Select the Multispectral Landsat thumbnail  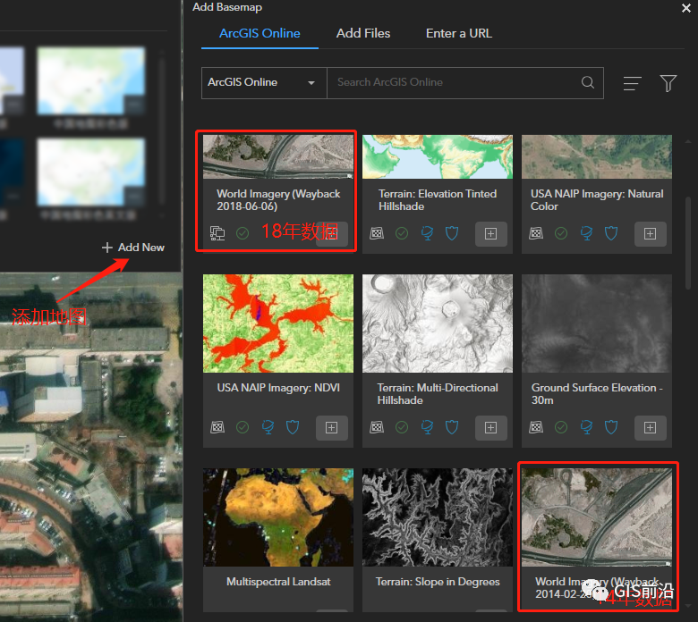tap(278, 517)
